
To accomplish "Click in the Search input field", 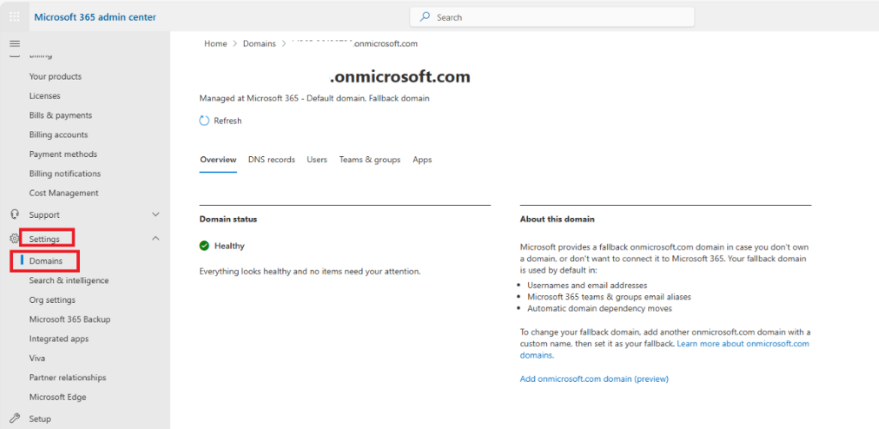I will pyautogui.click(x=552, y=17).
